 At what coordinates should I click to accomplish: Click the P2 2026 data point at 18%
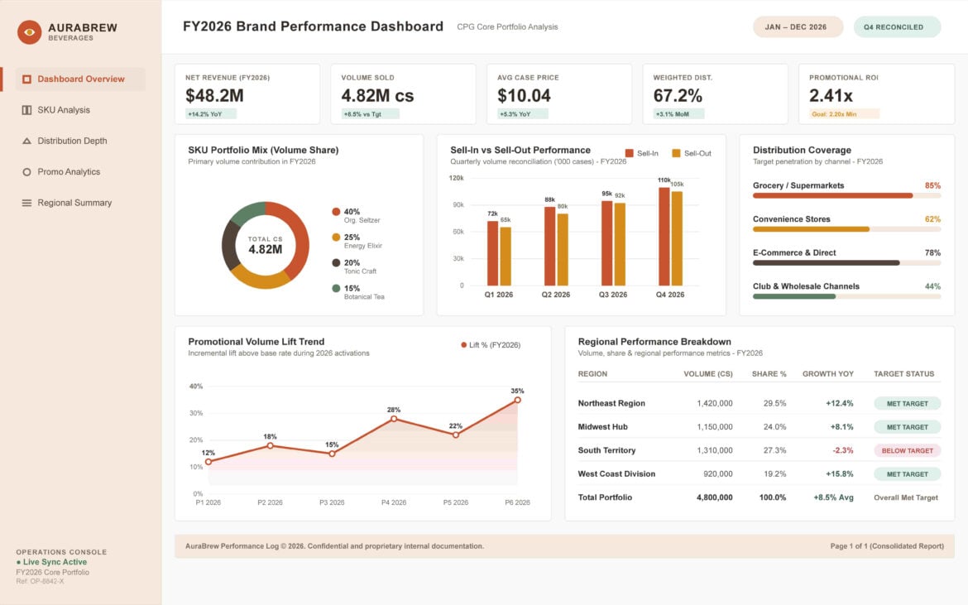271,446
